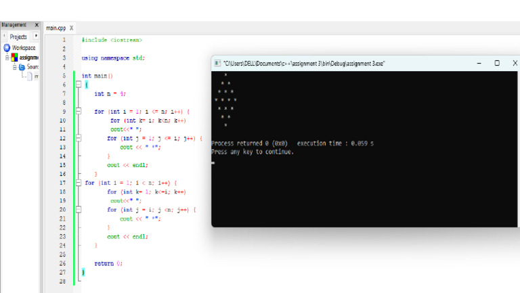Viewport: 520px width, 293px height.
Task: Click the colorful assignment project icon
Action: pos(14,58)
